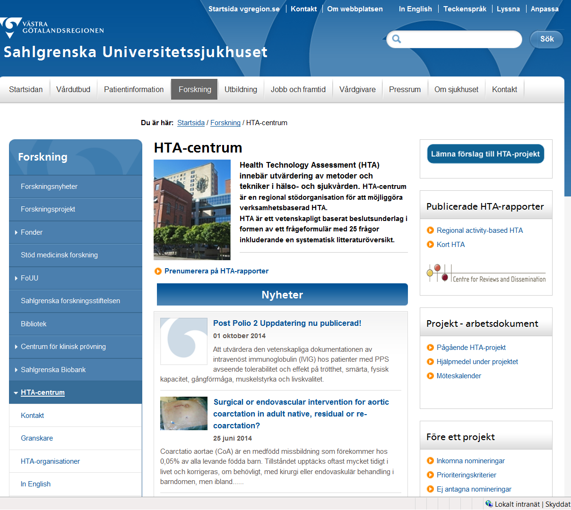This screenshot has width=571, height=510.
Task: Open the Pressrum navigation tab
Action: pos(405,89)
